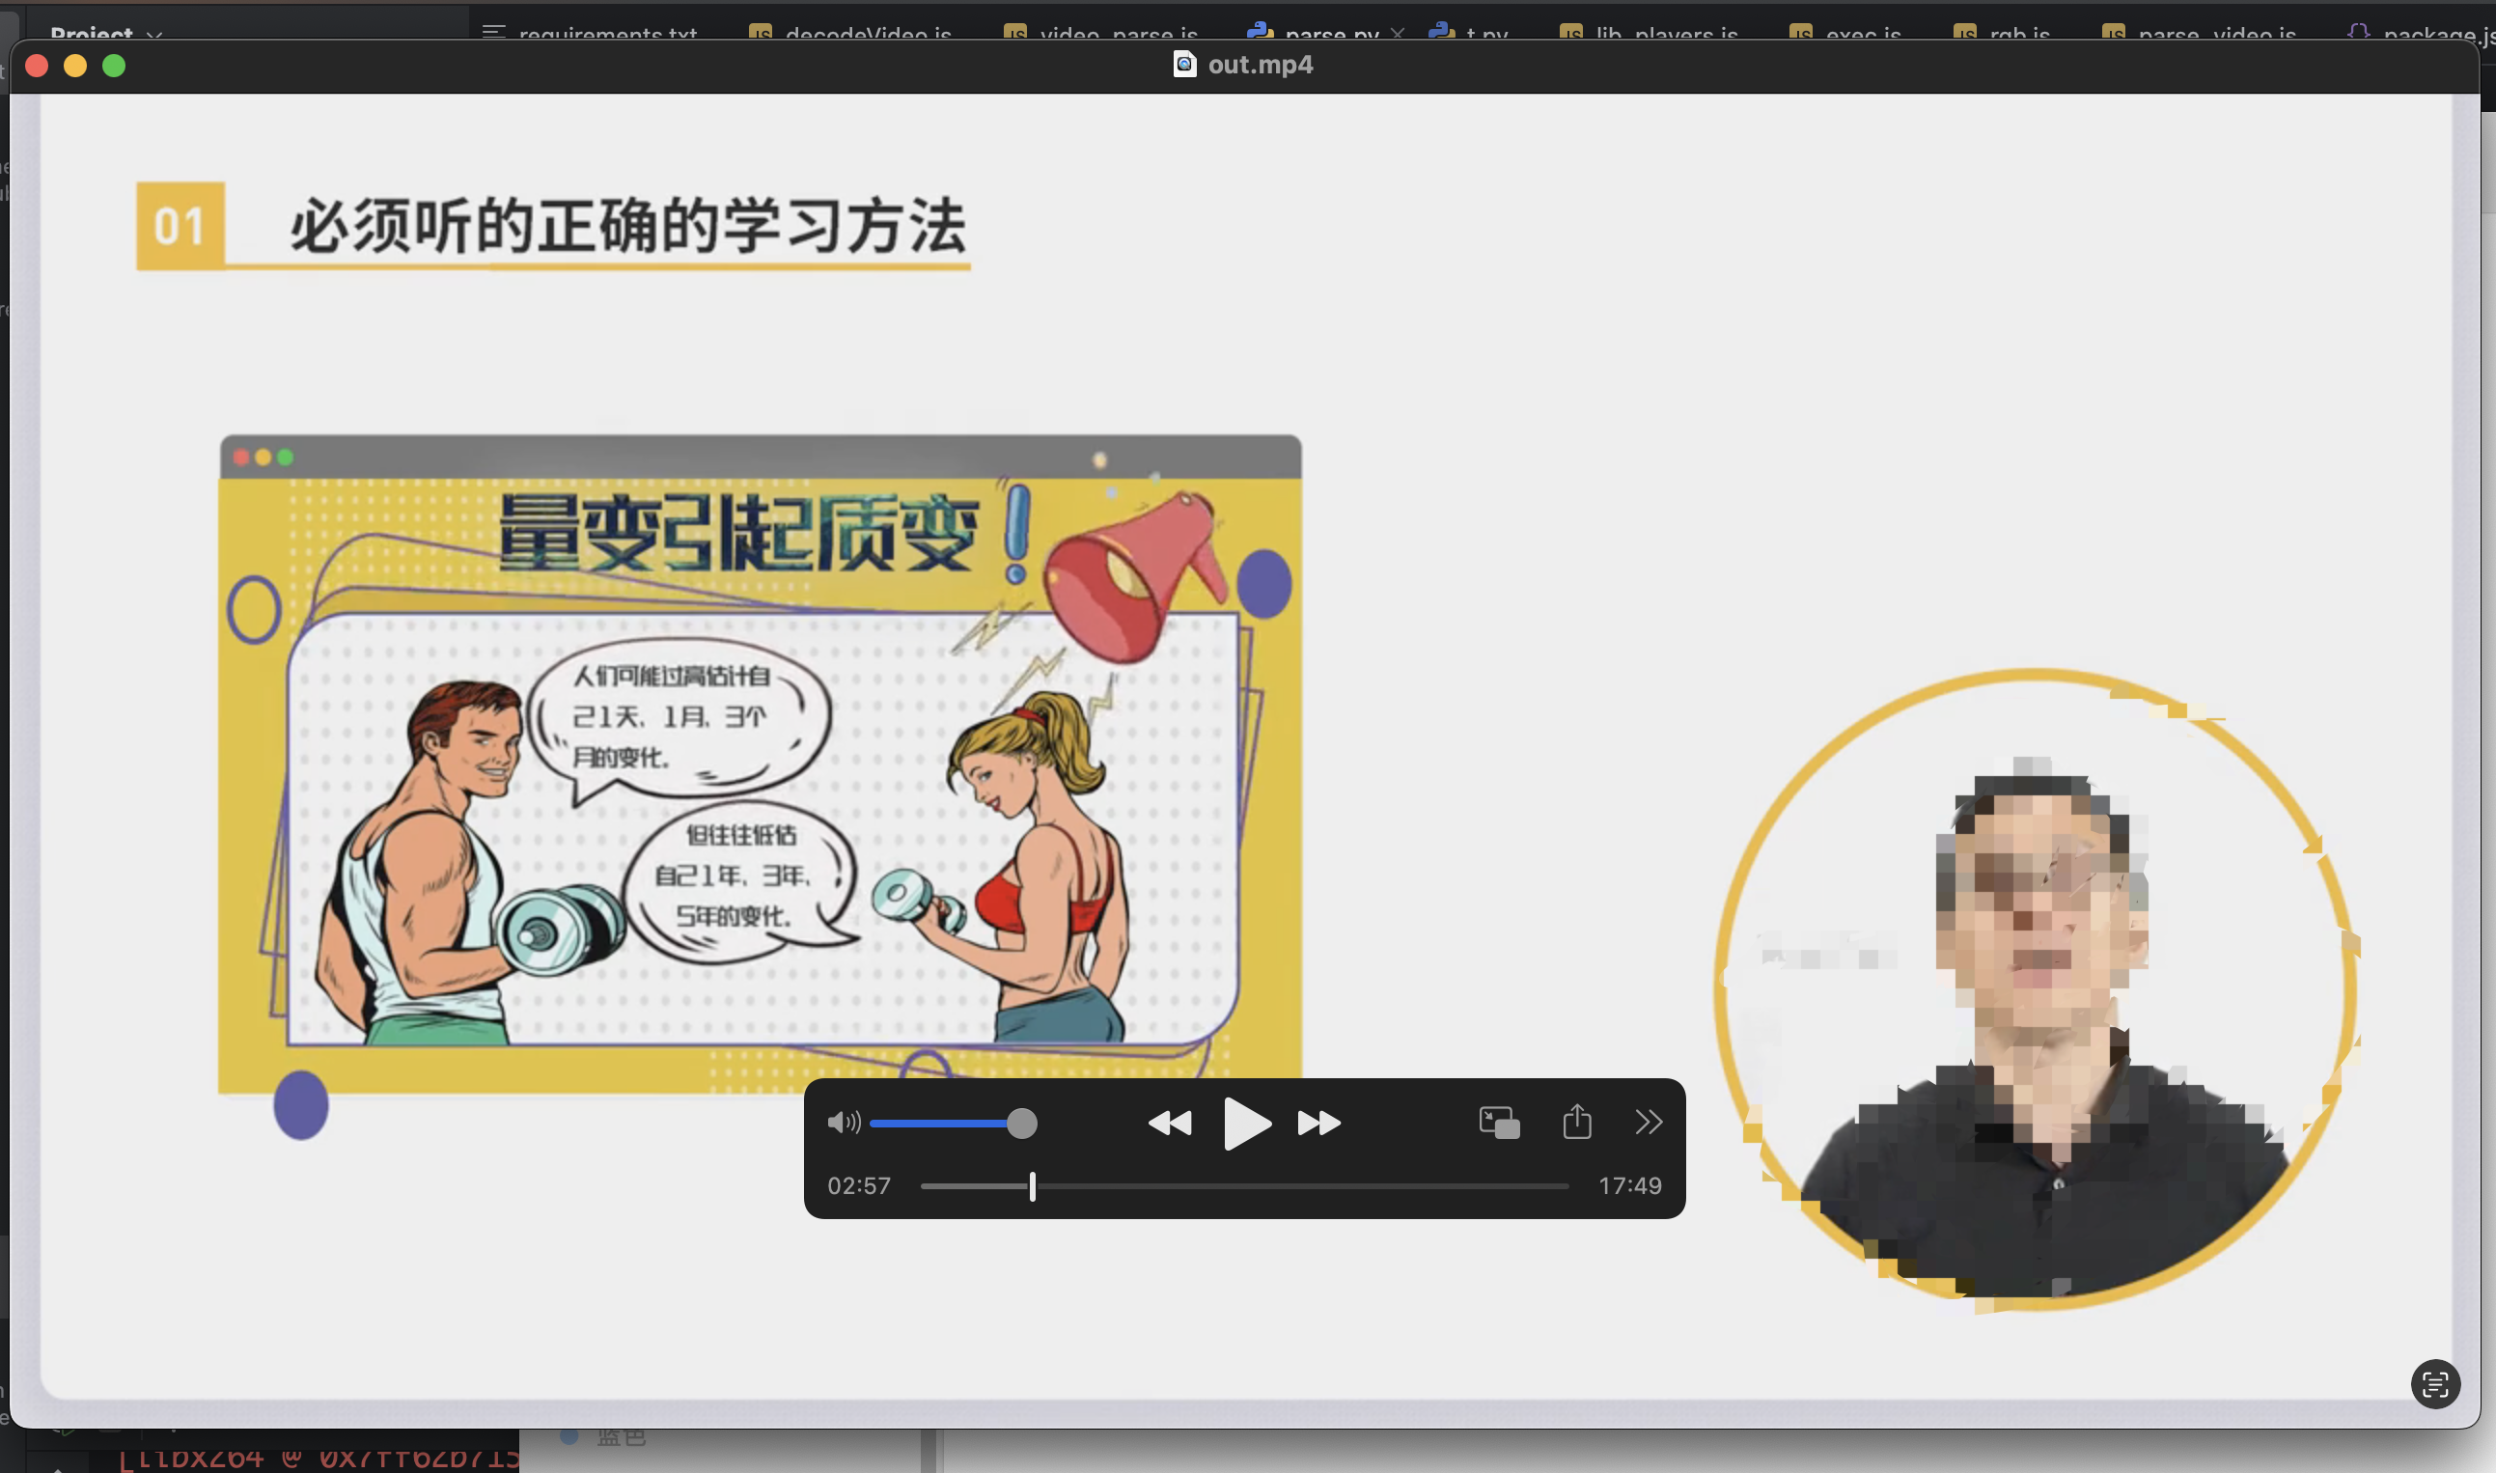Close the parse.py editor tab
This screenshot has width=2496, height=1473.
pos(1398,33)
